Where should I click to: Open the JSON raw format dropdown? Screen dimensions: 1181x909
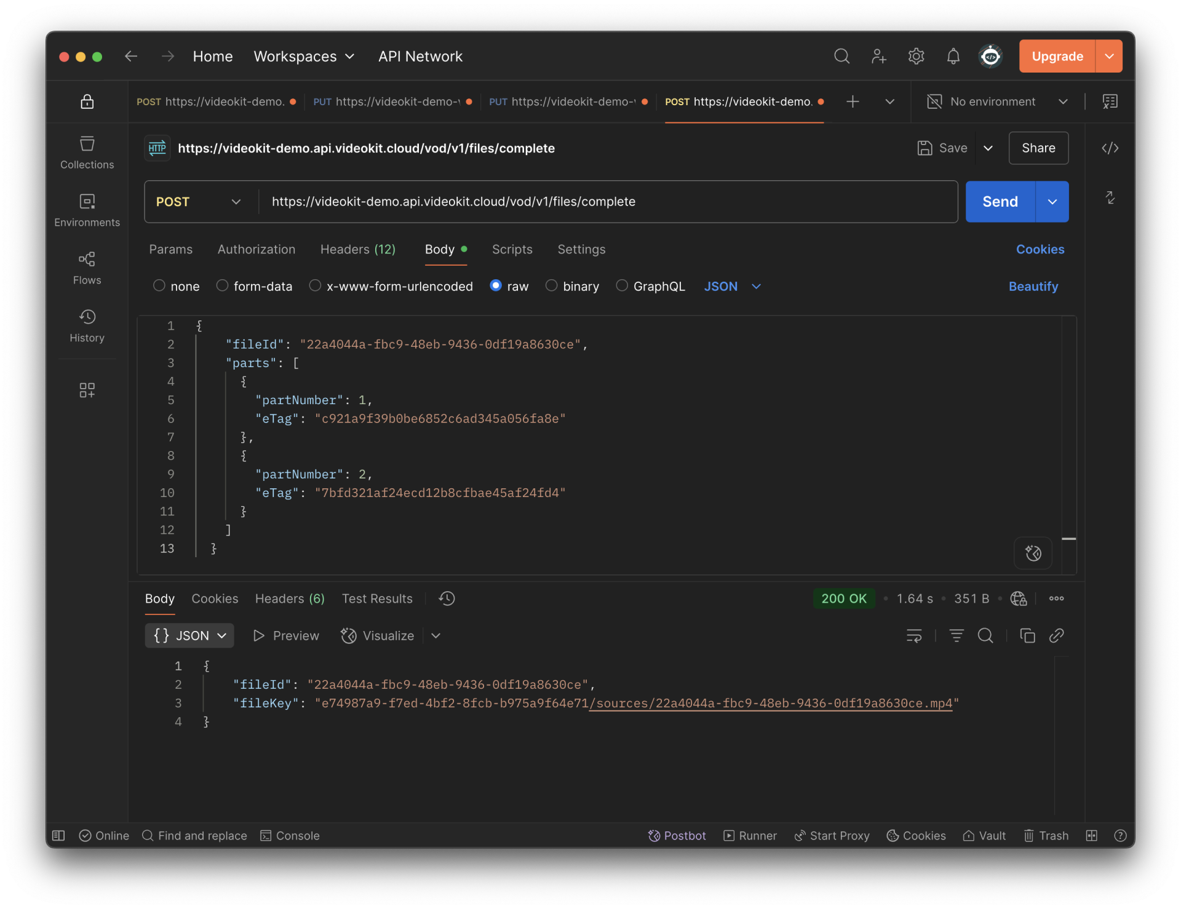[732, 287]
